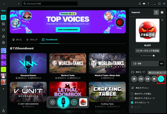Click the 再生オプション section label

[x=142, y=88]
